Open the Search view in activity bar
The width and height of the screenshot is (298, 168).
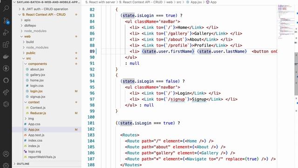tap(6, 8)
